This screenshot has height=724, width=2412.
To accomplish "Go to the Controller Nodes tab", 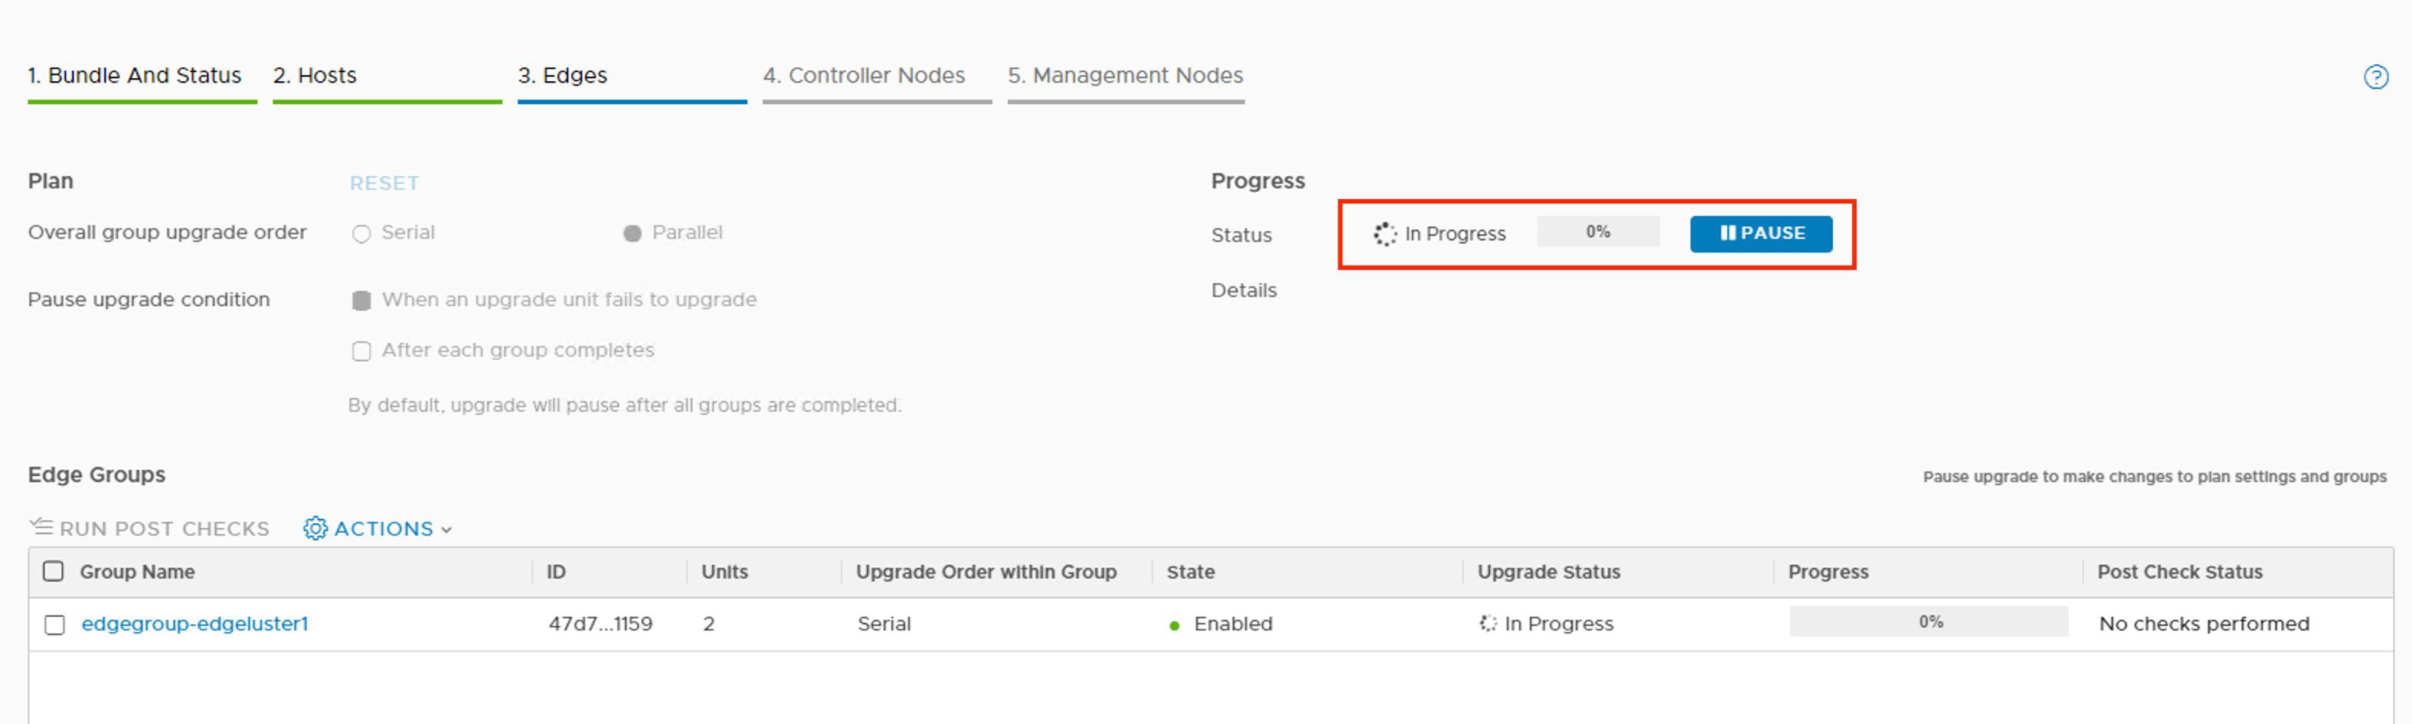I will pos(863,76).
